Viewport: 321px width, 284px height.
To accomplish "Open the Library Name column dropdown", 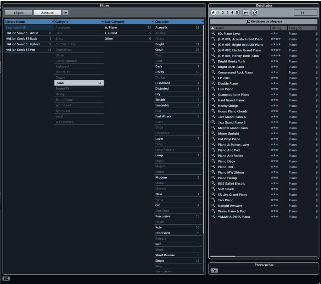I will [52, 22].
